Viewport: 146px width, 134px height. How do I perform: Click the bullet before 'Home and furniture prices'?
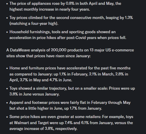[x=7, y=68]
